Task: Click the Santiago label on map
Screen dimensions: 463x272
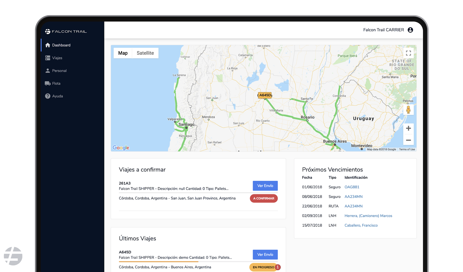Action: point(186,124)
